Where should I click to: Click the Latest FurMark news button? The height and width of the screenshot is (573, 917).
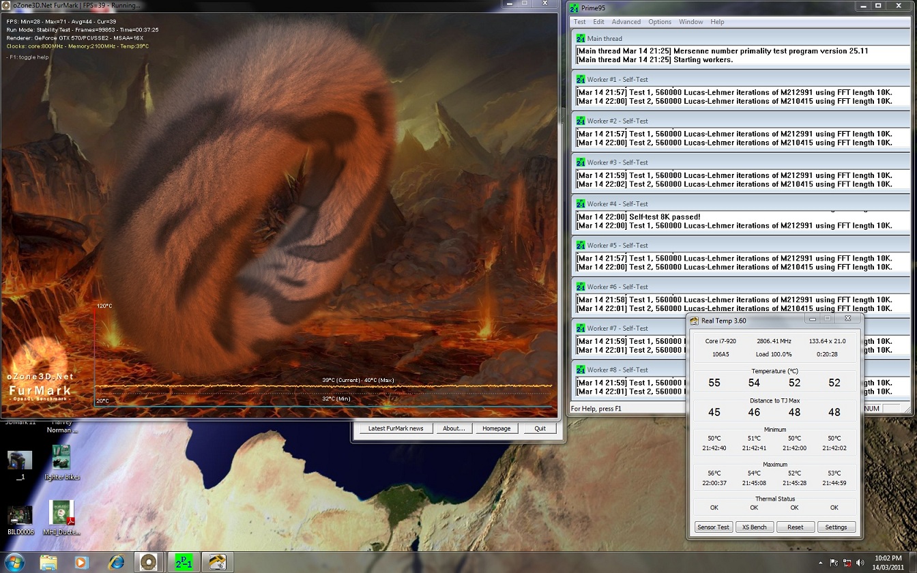pos(396,428)
